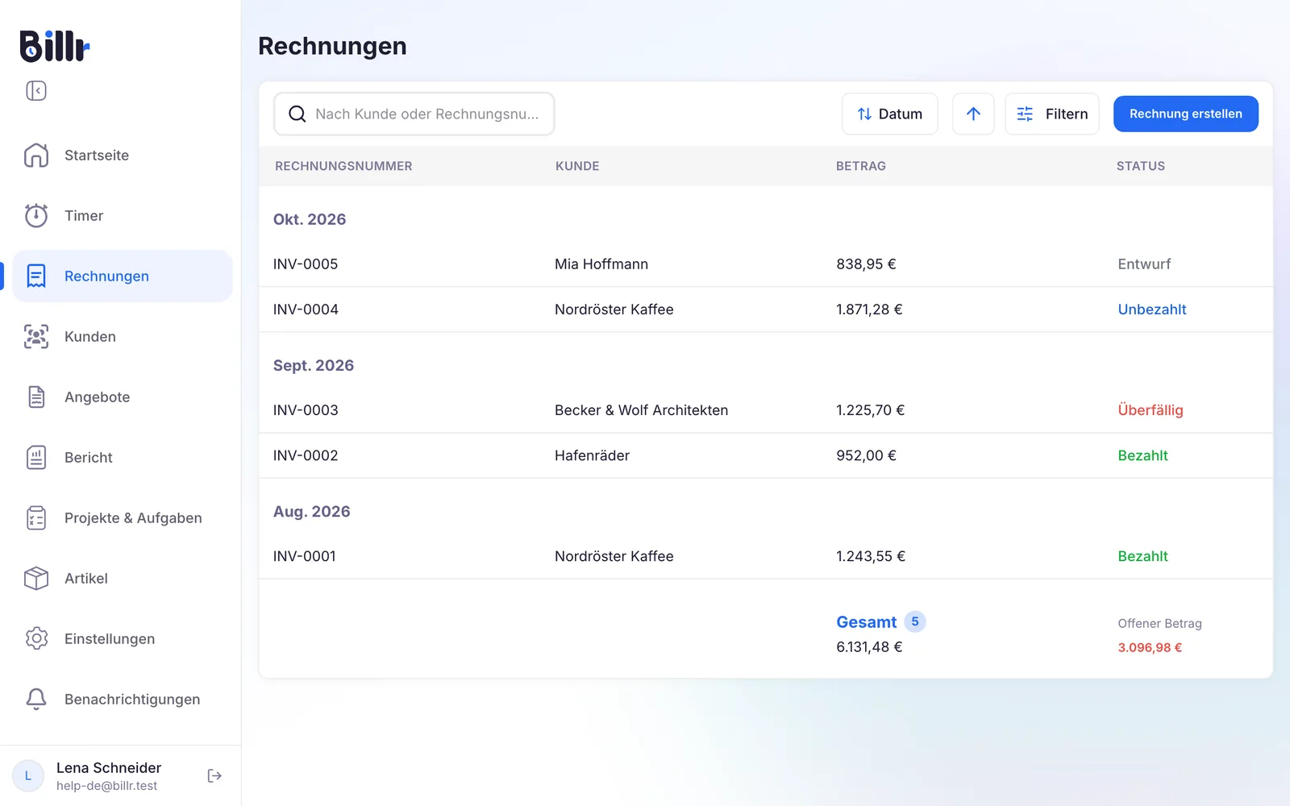Viewport: 1290px width, 806px height.
Task: Click email help-de@billr.test
Action: click(x=107, y=786)
